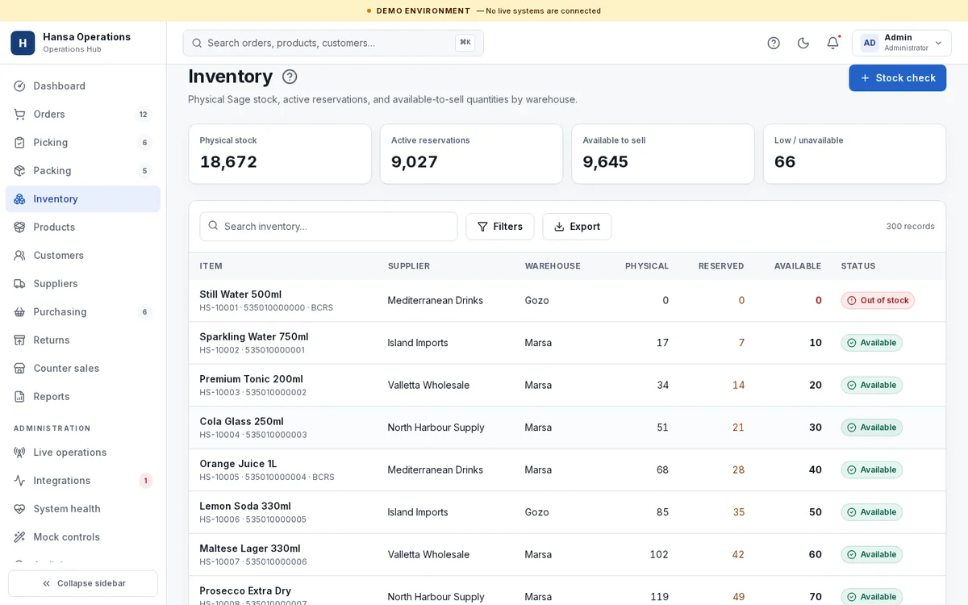Open the Purchasing section
968x605 pixels.
82,311
